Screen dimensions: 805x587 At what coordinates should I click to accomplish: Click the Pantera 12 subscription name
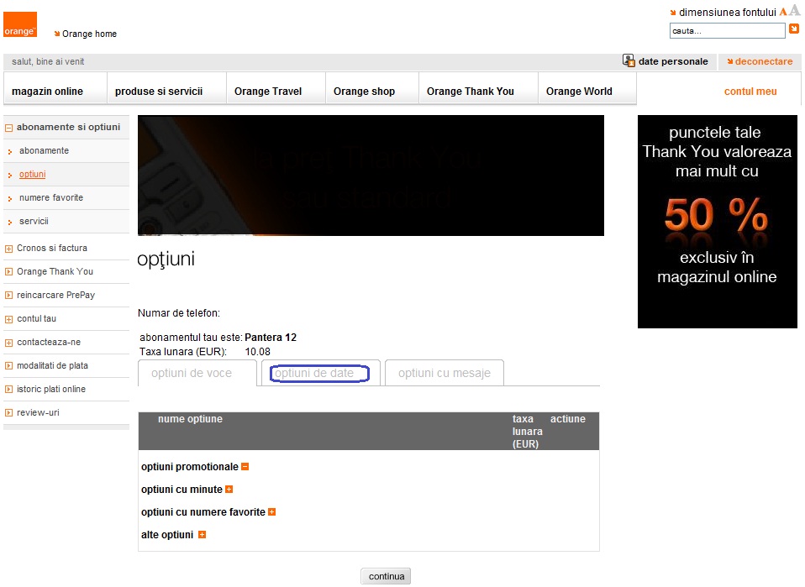point(271,338)
